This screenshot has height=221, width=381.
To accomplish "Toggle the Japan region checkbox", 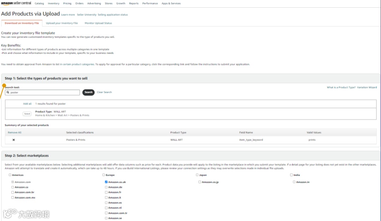I will point(197,175).
